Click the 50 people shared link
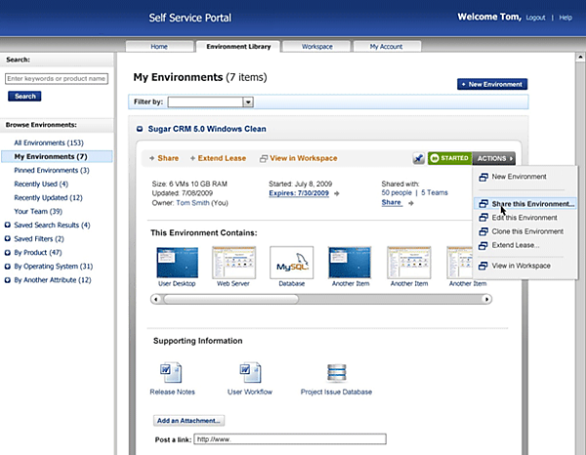This screenshot has width=586, height=455. (396, 192)
